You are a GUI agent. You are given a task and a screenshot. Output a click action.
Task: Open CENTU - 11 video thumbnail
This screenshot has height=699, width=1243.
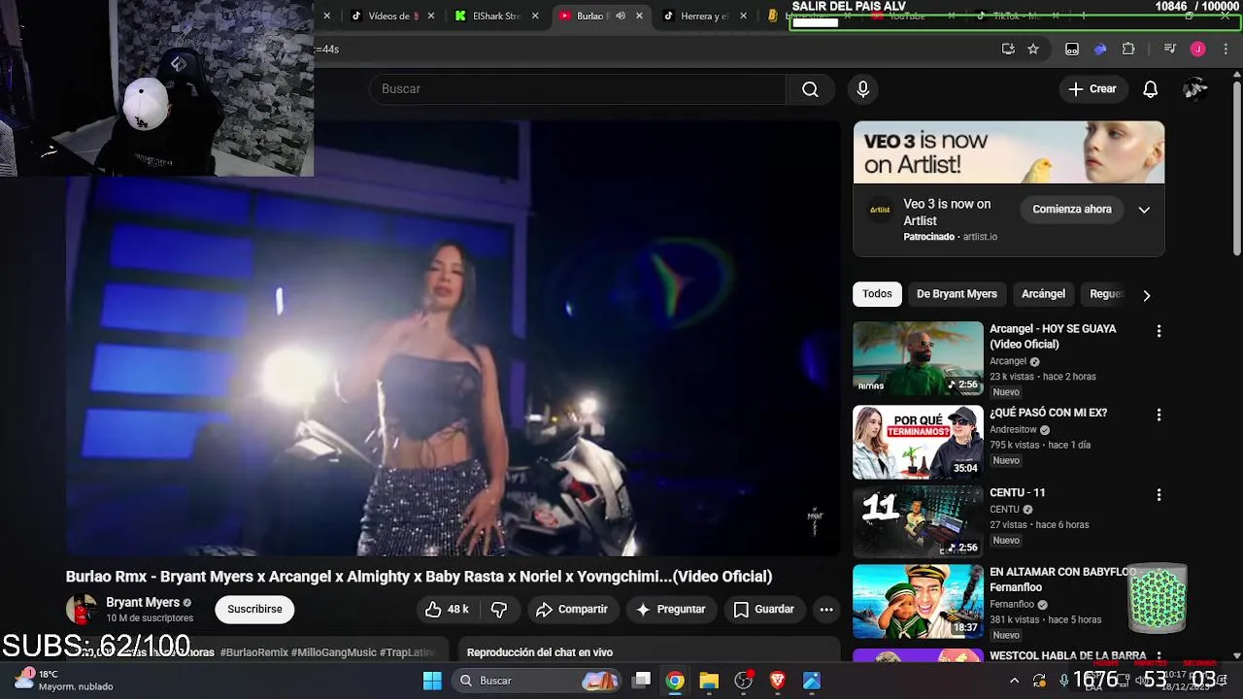point(918,522)
